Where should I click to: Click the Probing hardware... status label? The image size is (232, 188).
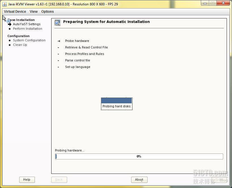[x=69, y=150]
